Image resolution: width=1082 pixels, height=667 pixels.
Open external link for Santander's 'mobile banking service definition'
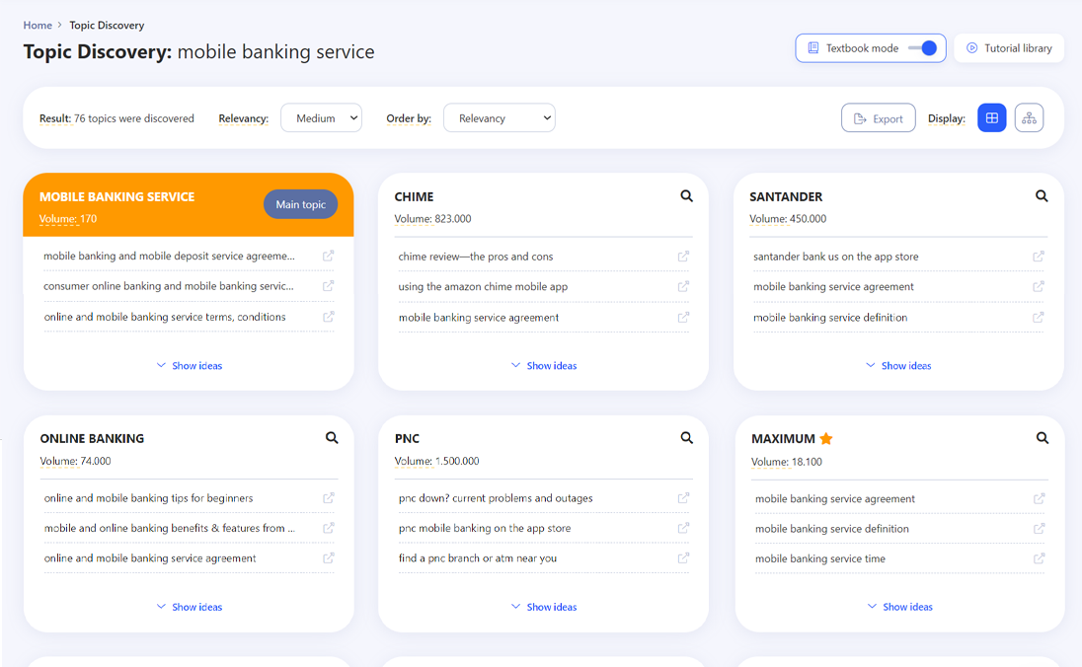1038,318
